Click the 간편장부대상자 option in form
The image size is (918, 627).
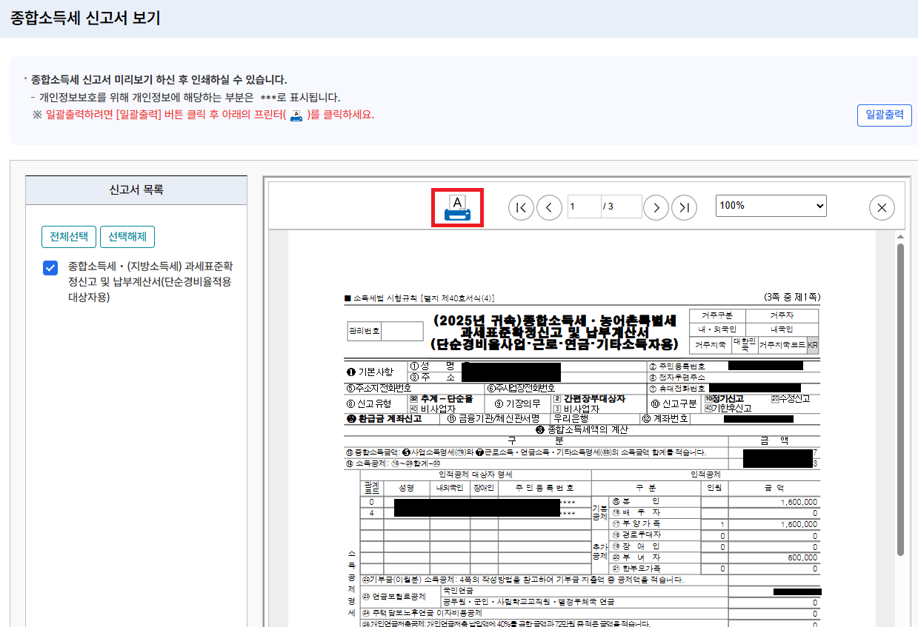coord(589,398)
